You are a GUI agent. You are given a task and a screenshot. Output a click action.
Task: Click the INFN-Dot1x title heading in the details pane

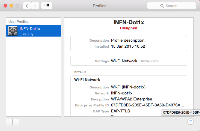tap(129, 22)
